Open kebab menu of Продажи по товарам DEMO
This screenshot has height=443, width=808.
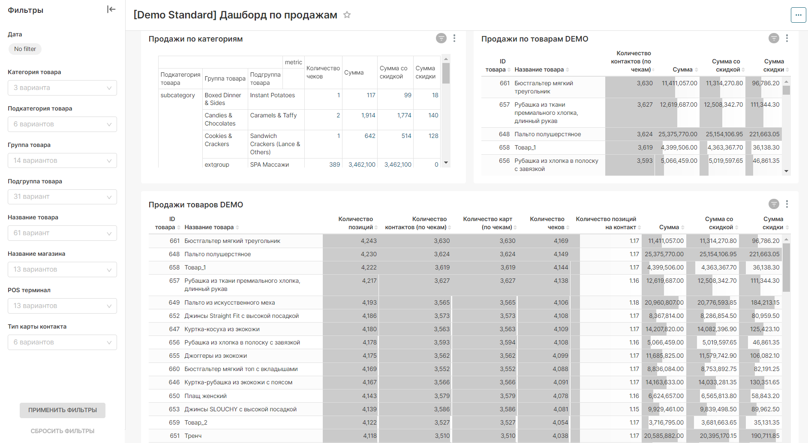coord(787,38)
